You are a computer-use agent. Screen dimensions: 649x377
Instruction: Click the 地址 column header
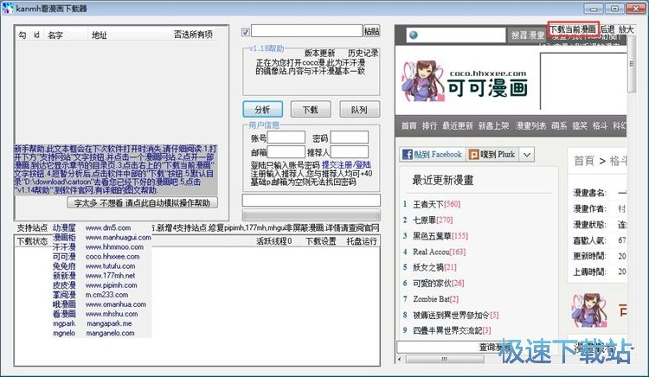point(100,35)
